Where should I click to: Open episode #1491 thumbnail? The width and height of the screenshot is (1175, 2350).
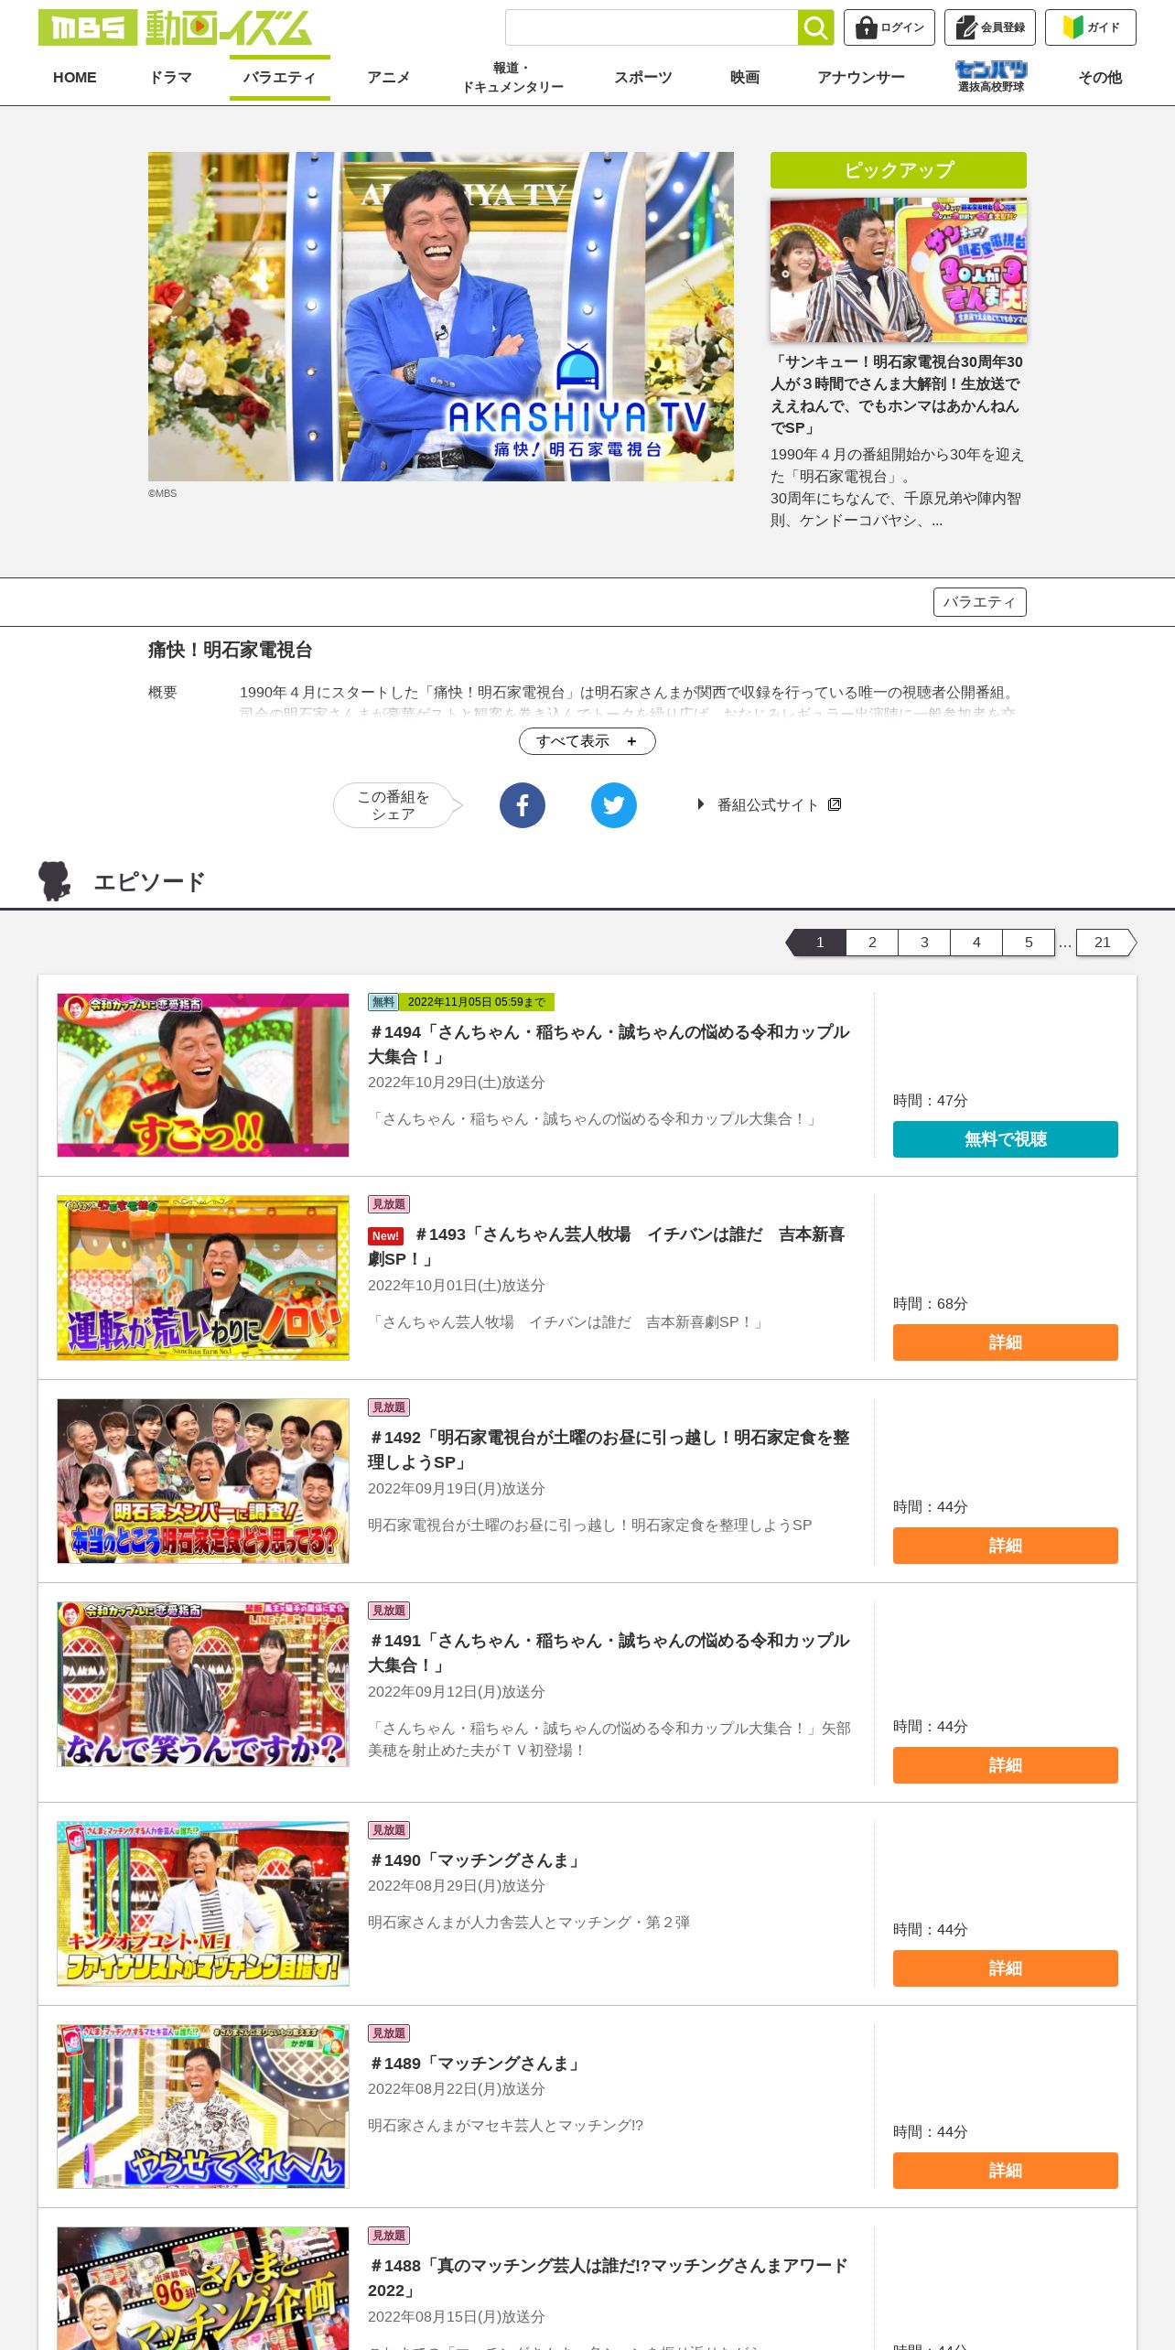click(203, 1684)
